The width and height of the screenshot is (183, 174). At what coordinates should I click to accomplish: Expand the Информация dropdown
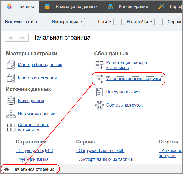[x=66, y=22]
